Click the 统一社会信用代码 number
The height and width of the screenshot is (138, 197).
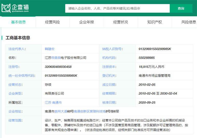pyautogui.click(x=61, y=76)
